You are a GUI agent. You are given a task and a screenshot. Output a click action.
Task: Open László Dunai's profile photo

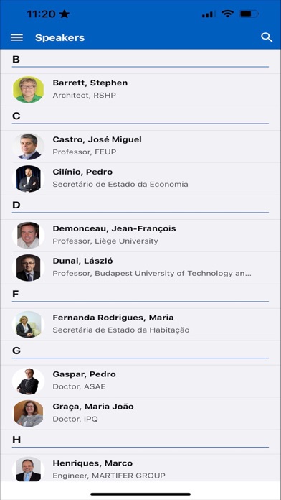pos(29,267)
